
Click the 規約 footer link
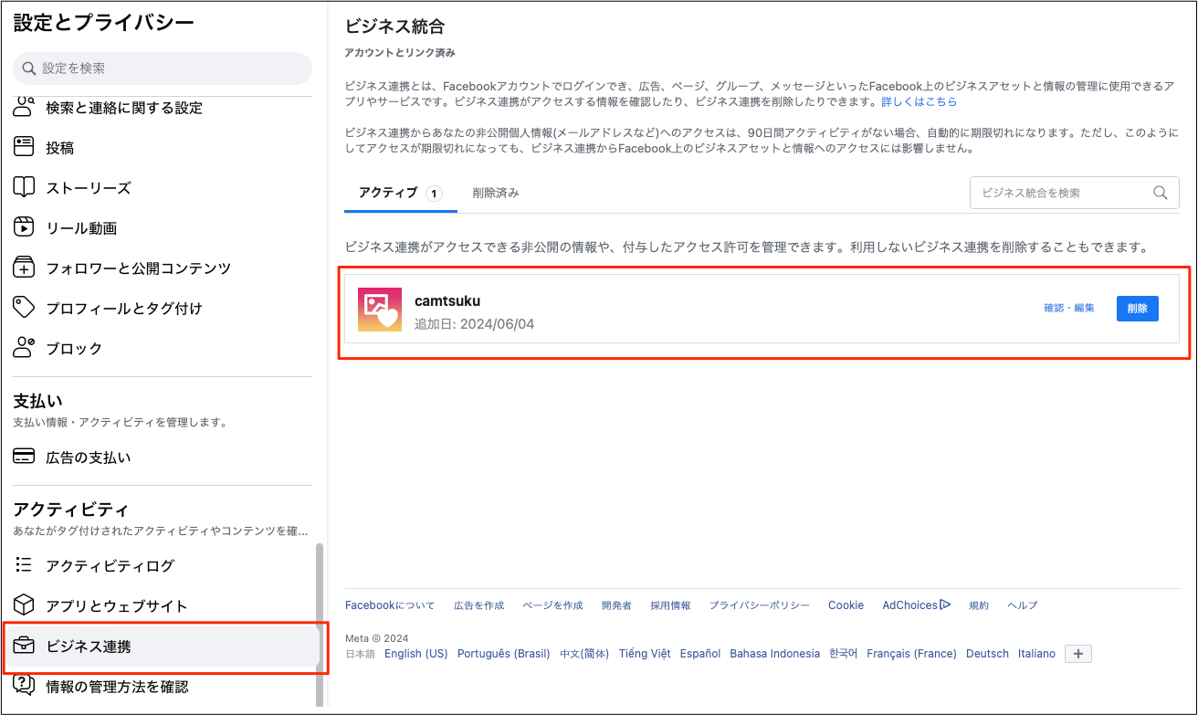coord(979,605)
